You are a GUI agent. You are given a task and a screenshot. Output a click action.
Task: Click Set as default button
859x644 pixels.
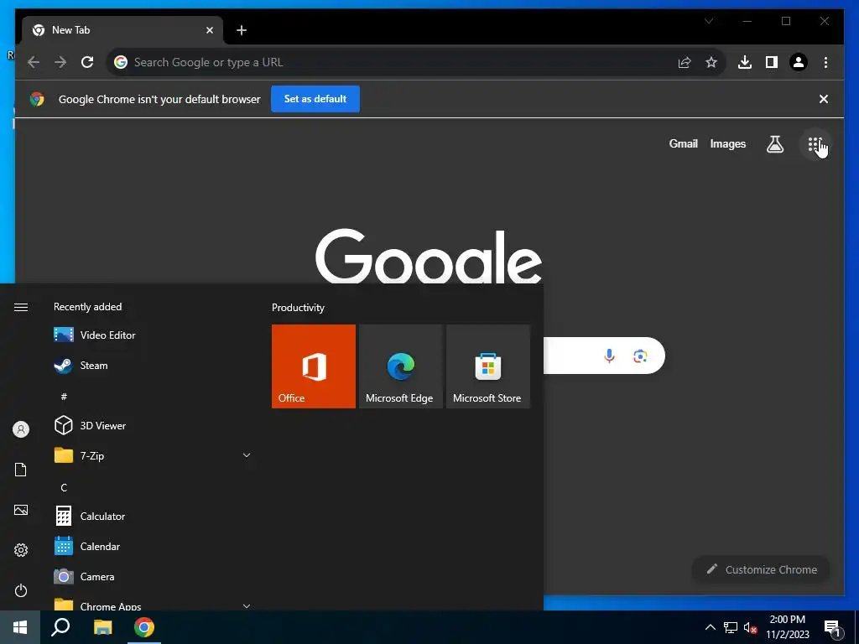point(315,99)
